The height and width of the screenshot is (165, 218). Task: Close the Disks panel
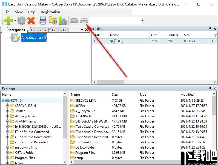pyautogui.click(x=215, y=29)
